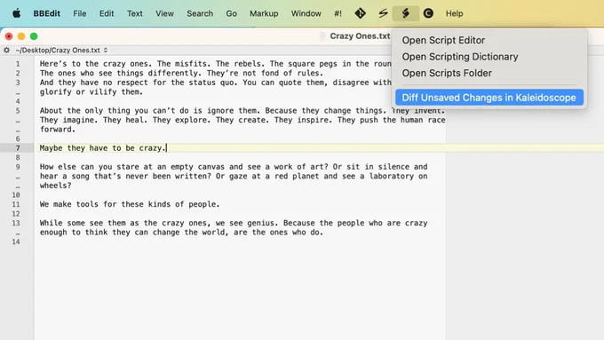
Task: Click the gear text options icon
Action: click(6, 50)
